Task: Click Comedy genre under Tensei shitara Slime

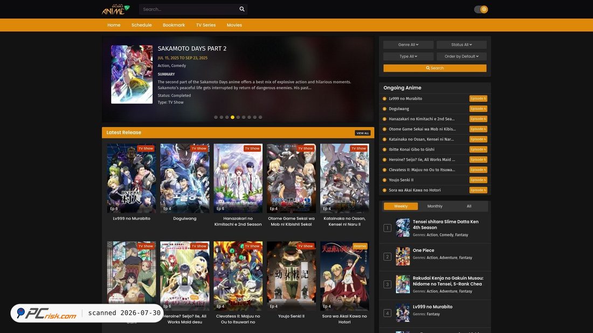Action: tap(446, 235)
